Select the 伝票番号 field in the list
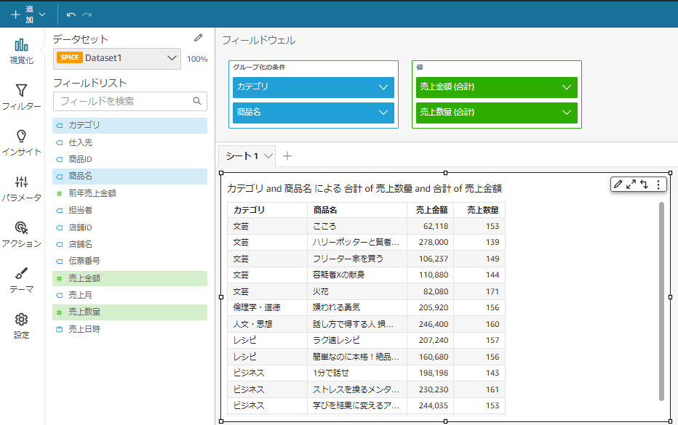Screen dimensions: 678x425 129,261
